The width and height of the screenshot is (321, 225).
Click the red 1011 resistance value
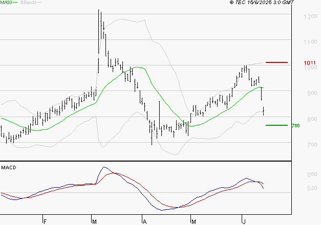pyautogui.click(x=310, y=63)
